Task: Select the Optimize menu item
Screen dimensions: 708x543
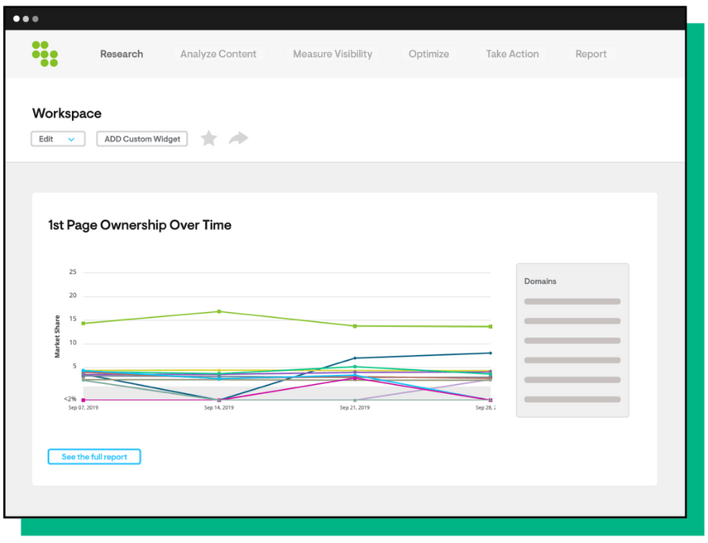Action: pyautogui.click(x=428, y=54)
